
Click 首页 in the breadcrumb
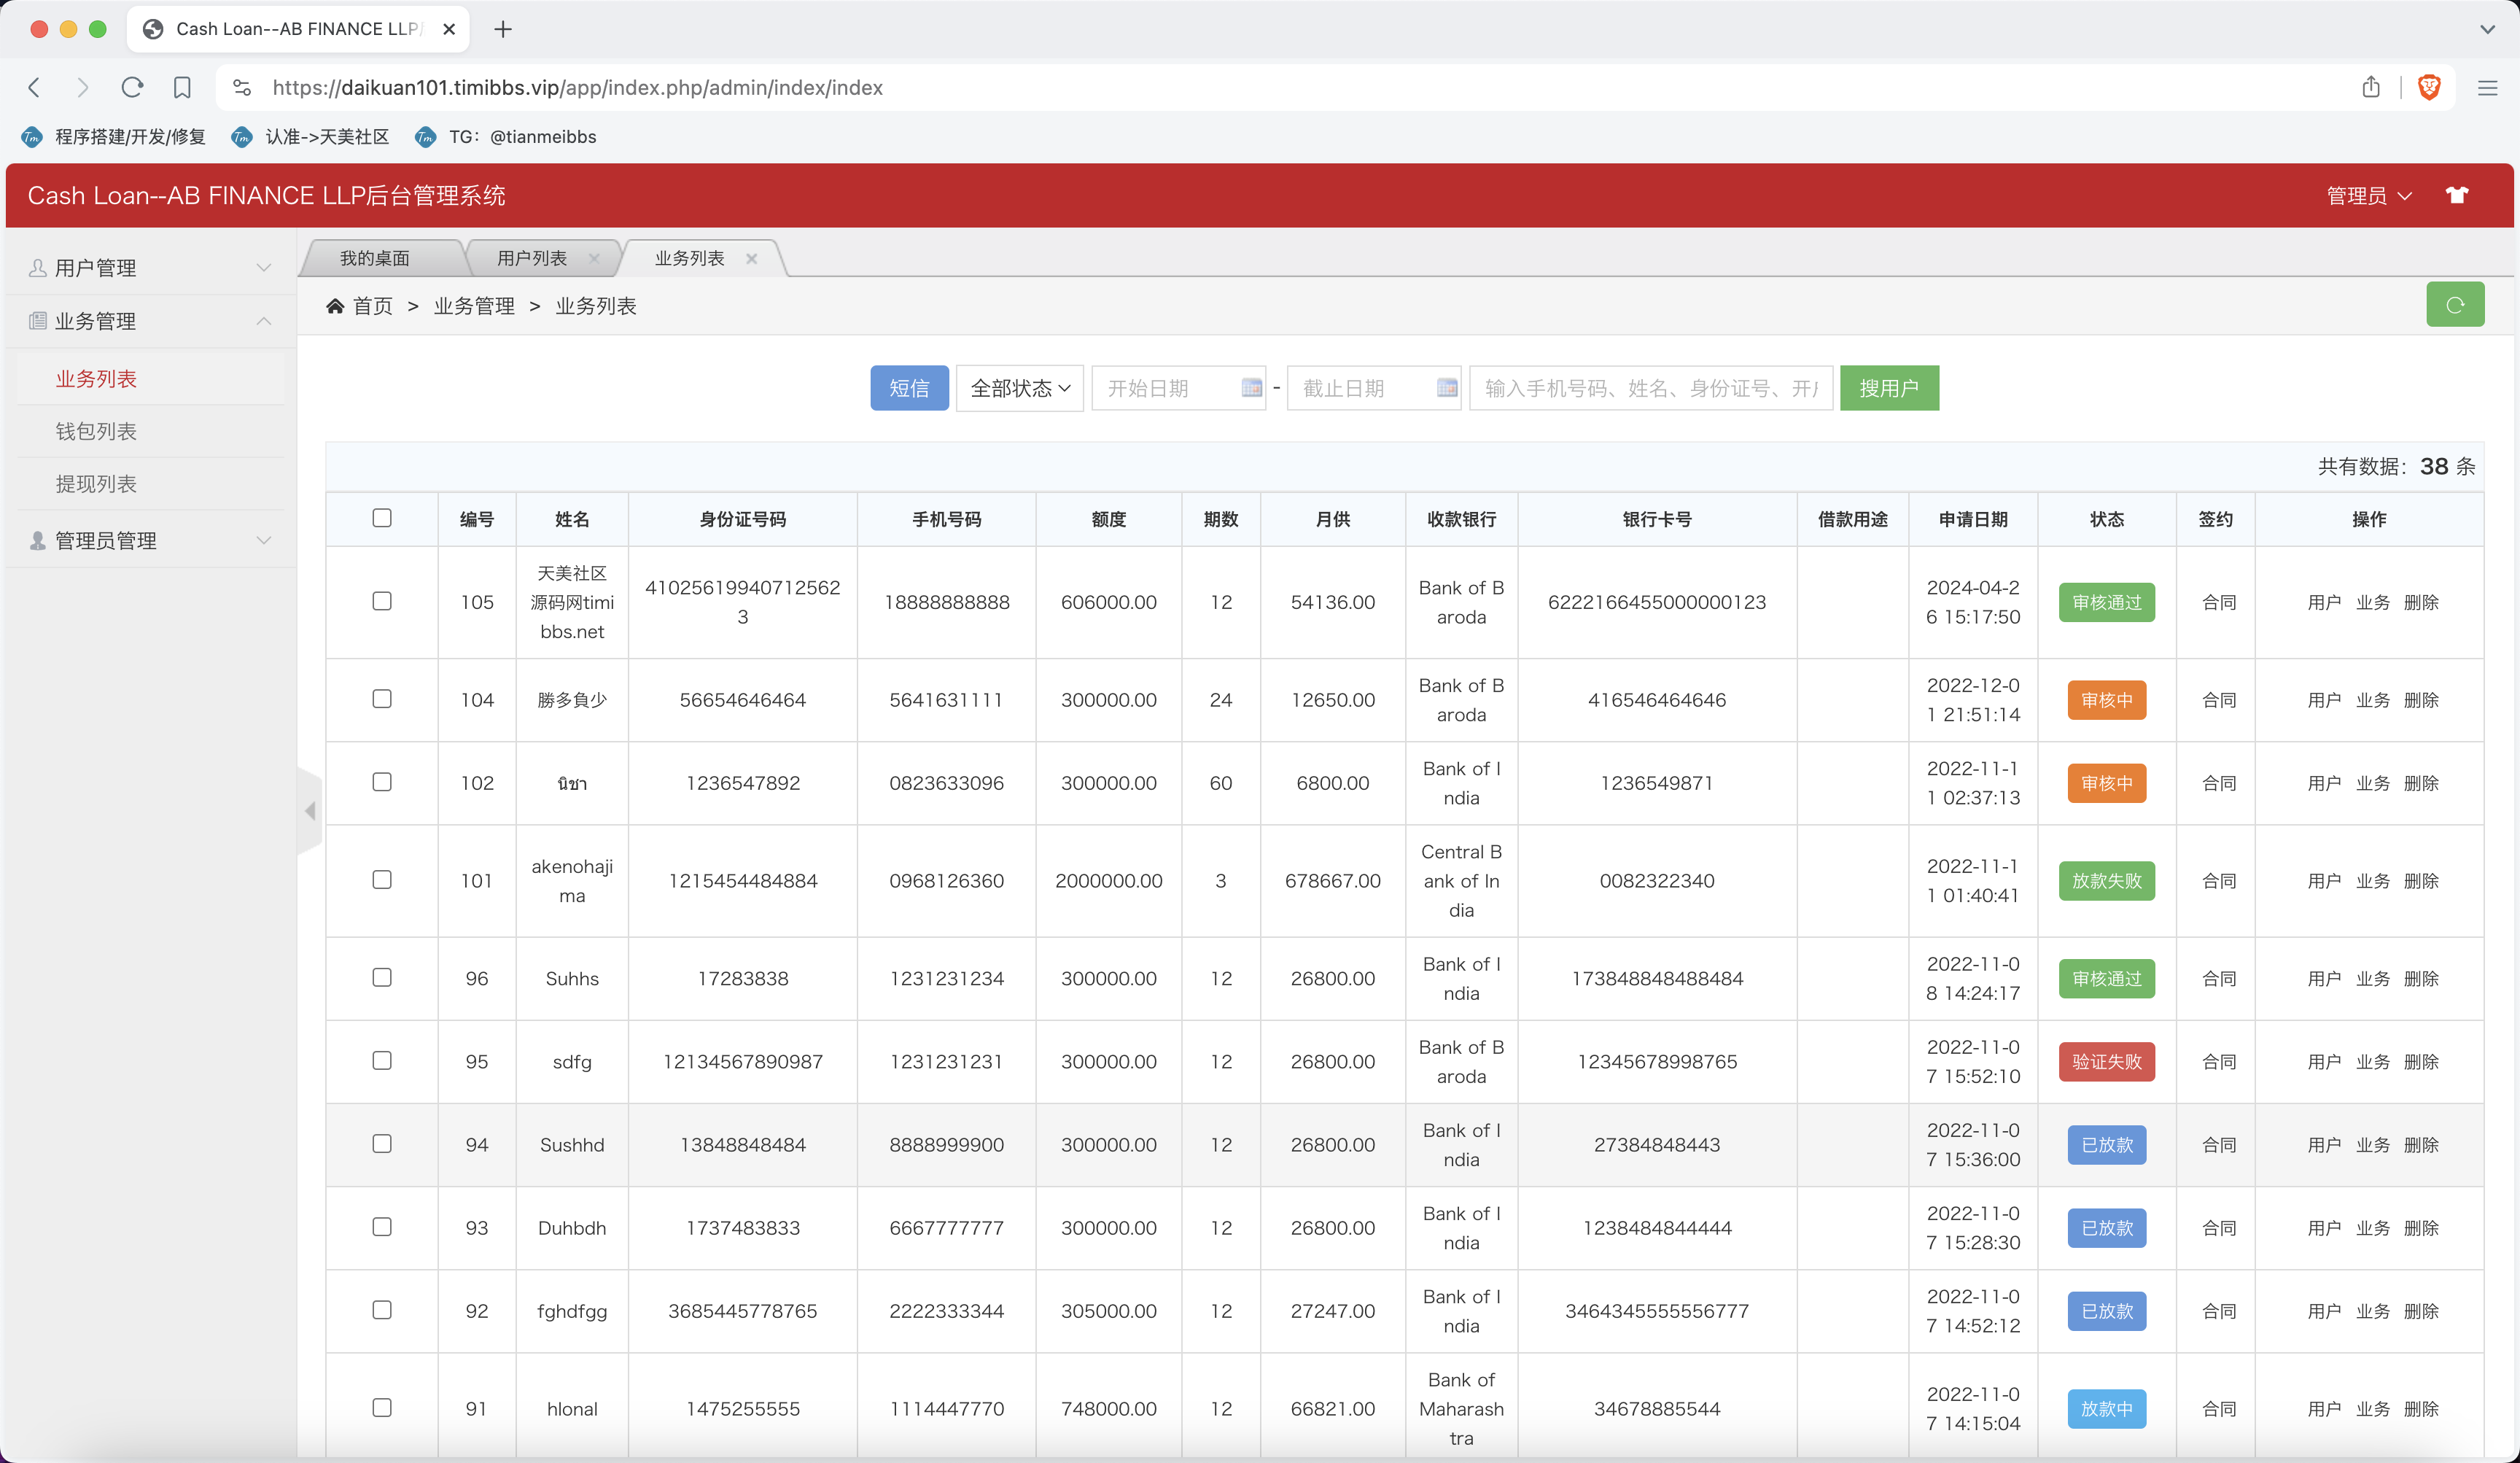373,306
